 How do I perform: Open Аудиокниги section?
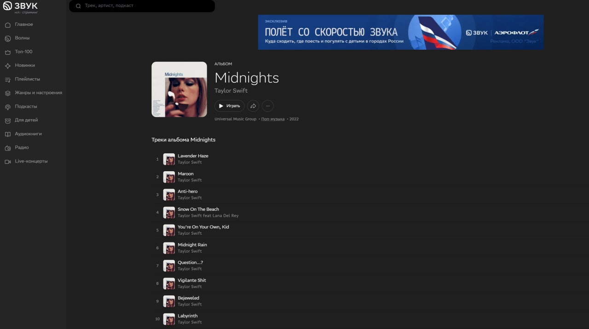point(28,134)
